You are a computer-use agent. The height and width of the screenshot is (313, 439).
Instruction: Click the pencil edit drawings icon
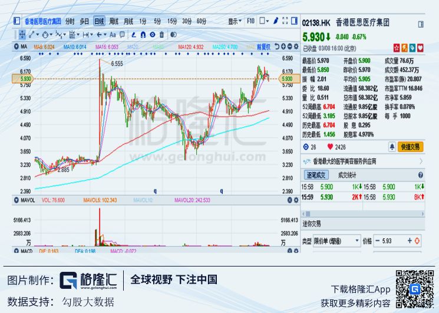[134, 35]
